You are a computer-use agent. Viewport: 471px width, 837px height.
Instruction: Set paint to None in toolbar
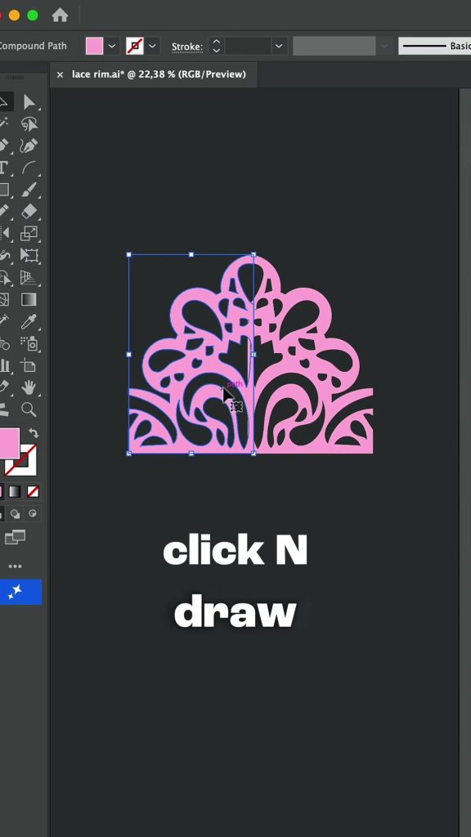[33, 491]
